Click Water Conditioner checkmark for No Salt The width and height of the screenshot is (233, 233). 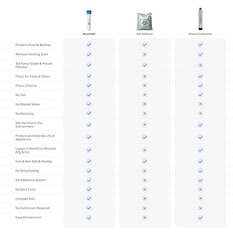click(200, 95)
